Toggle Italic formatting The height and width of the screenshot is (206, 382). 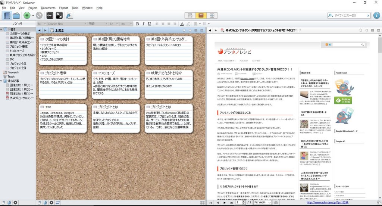click(x=143, y=24)
